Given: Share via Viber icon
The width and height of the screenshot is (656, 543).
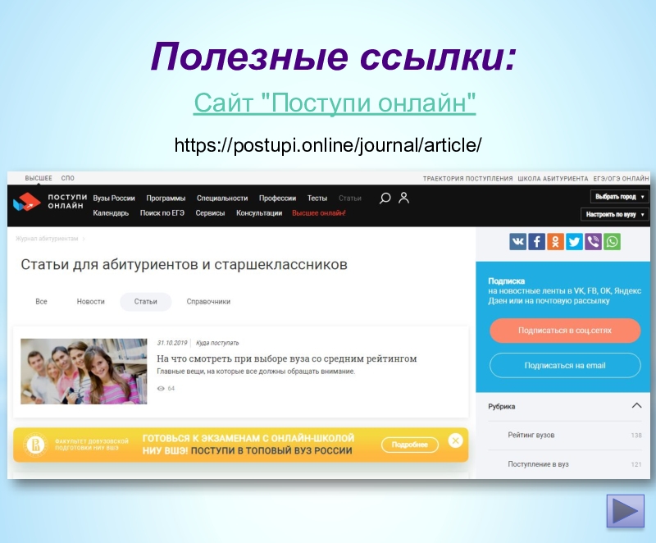Looking at the screenshot, I should coord(593,242).
